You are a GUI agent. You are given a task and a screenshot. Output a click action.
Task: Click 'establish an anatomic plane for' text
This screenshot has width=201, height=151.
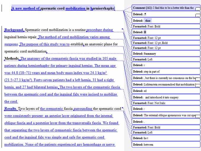coord(94,44)
